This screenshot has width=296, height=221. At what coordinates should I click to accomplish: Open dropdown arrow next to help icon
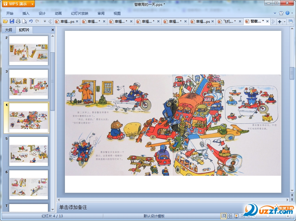292,13
